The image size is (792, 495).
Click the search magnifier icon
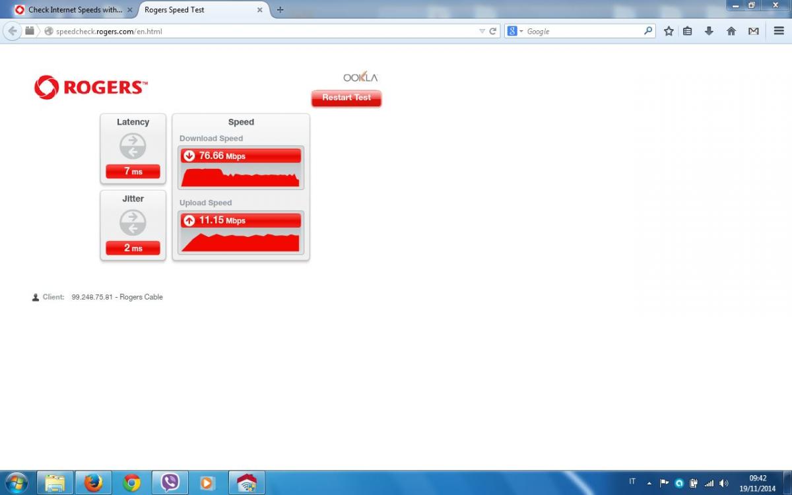coord(648,30)
